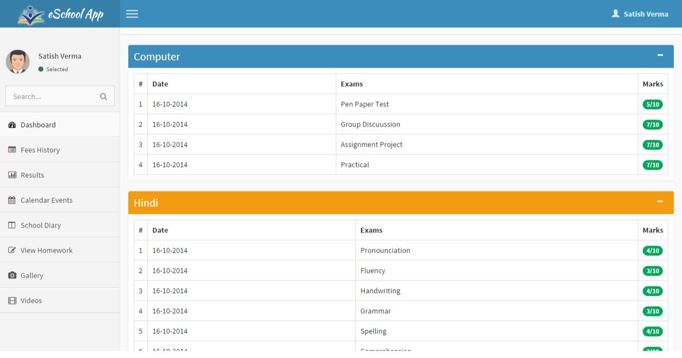Click marks badge for Handwriting

tap(653, 291)
